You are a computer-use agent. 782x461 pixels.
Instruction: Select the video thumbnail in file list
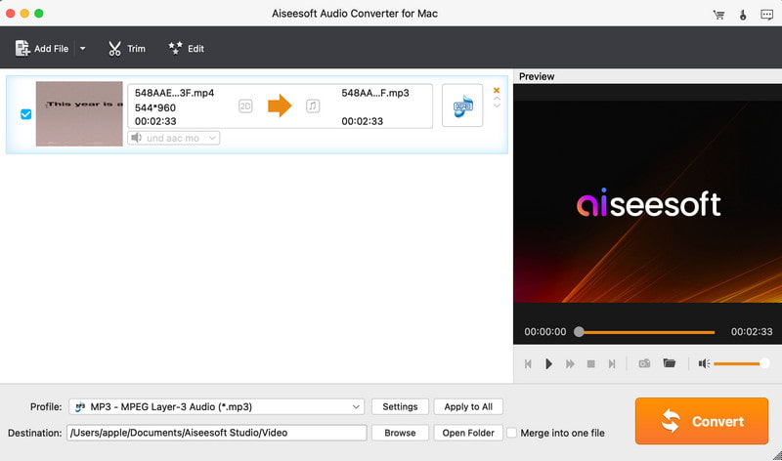79,113
